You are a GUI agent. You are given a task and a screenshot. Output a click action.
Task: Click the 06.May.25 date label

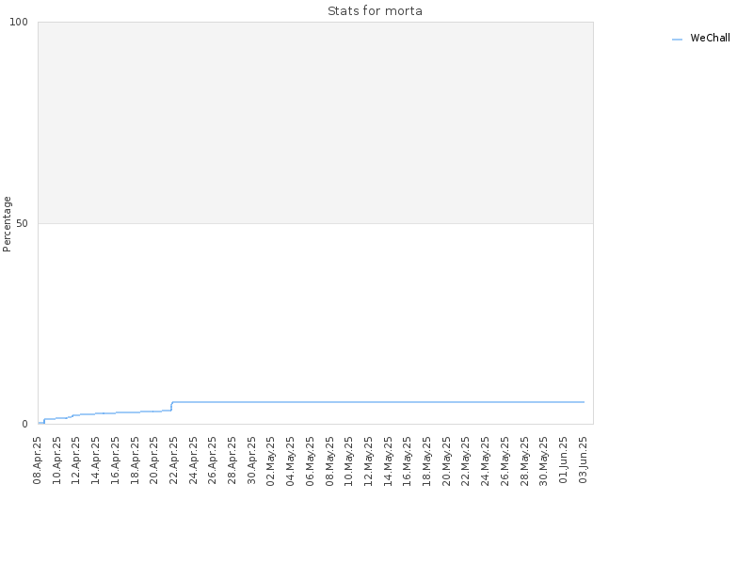pyautogui.click(x=311, y=460)
